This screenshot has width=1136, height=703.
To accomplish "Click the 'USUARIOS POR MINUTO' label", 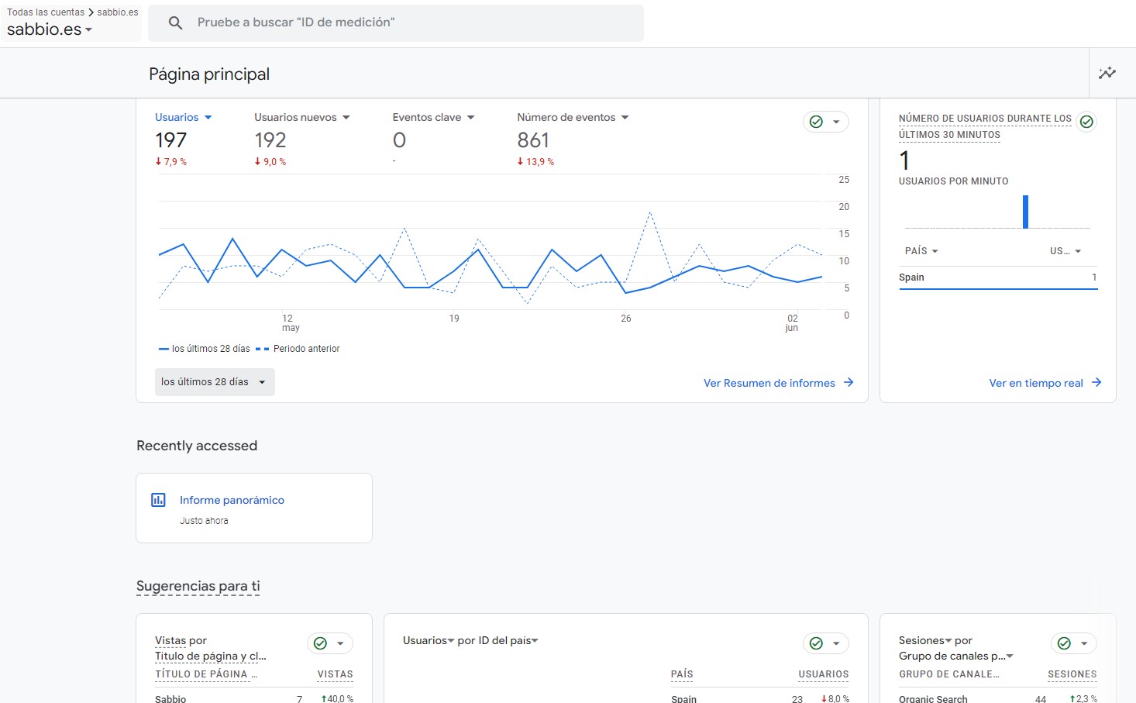I will [953, 181].
